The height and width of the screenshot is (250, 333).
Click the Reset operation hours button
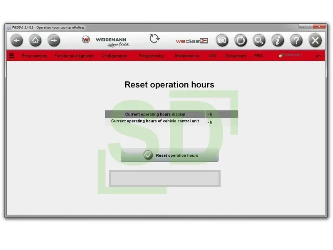[170, 155]
